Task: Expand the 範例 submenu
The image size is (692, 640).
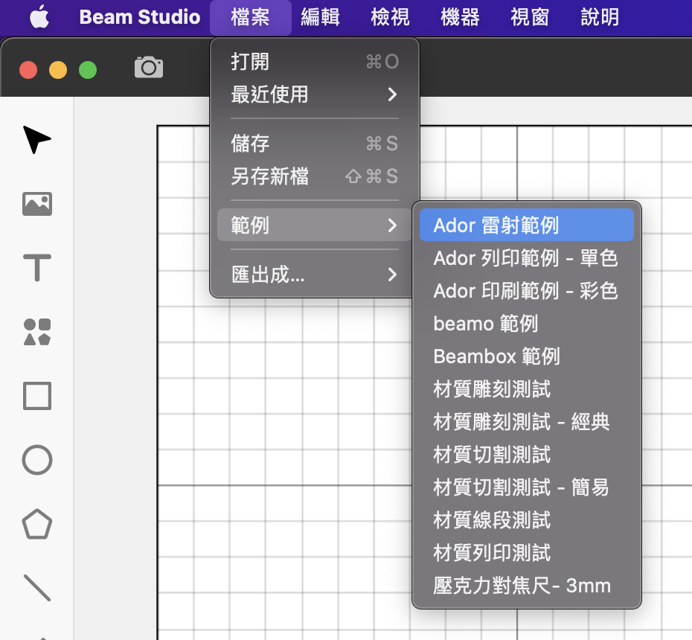Action: click(314, 225)
